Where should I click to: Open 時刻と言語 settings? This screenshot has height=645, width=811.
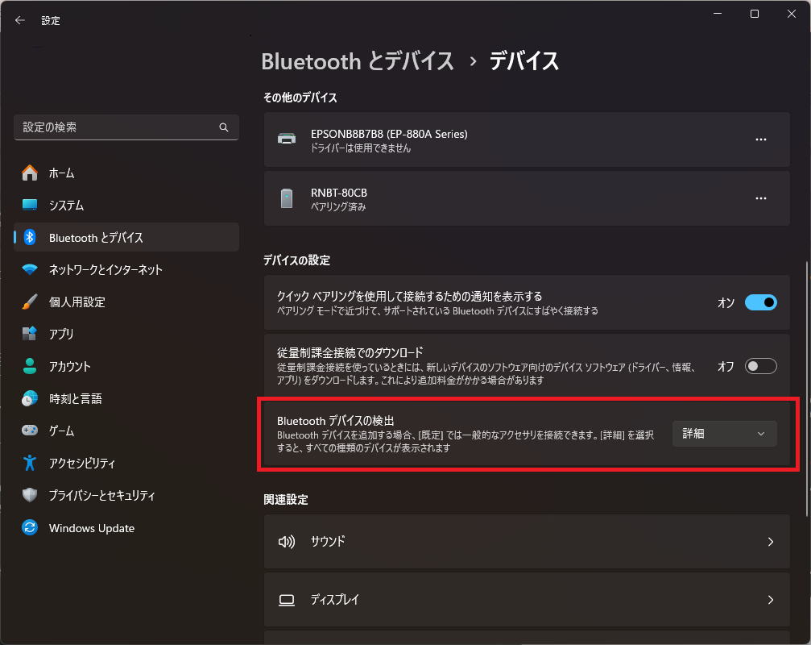[x=126, y=398]
